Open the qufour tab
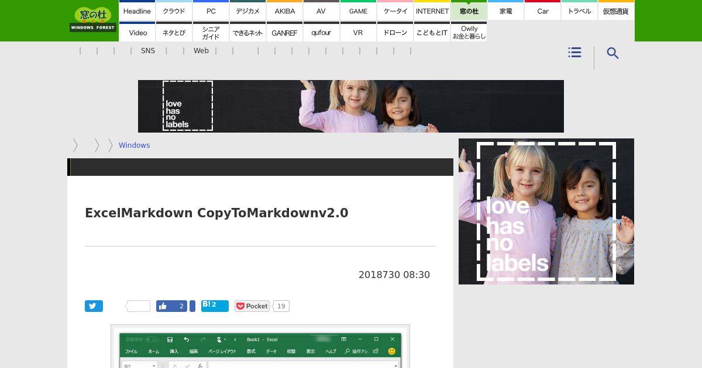Image resolution: width=702 pixels, height=368 pixels. (321, 32)
